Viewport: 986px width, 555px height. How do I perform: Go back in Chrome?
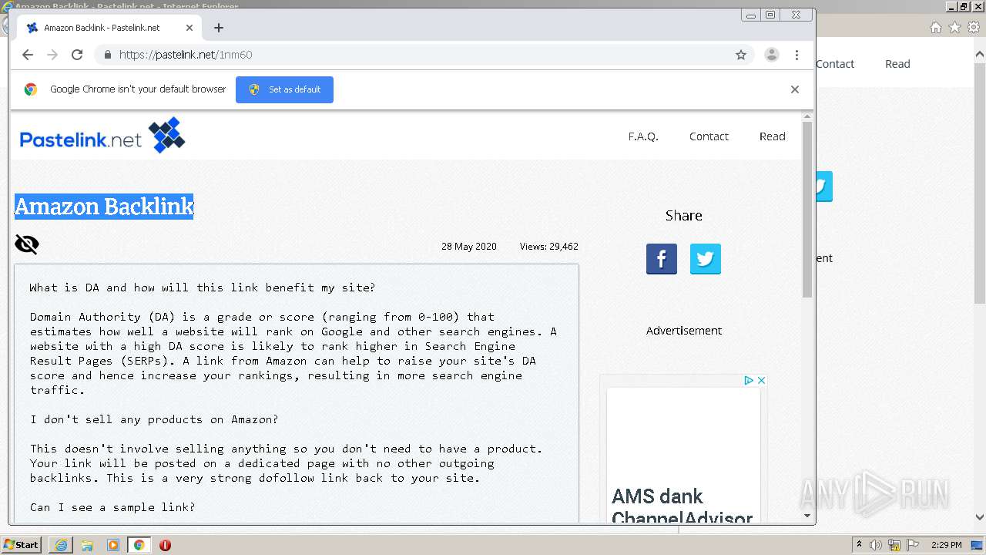[28, 55]
